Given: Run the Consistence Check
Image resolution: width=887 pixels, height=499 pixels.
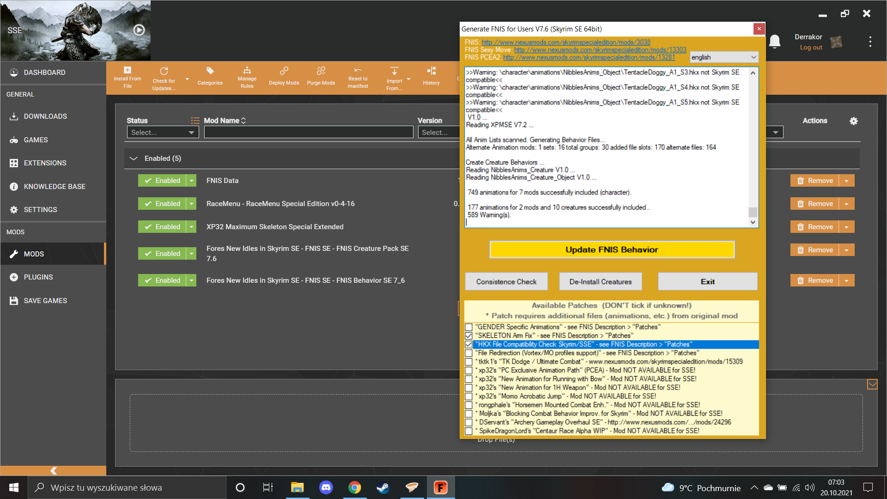Looking at the screenshot, I should point(506,282).
